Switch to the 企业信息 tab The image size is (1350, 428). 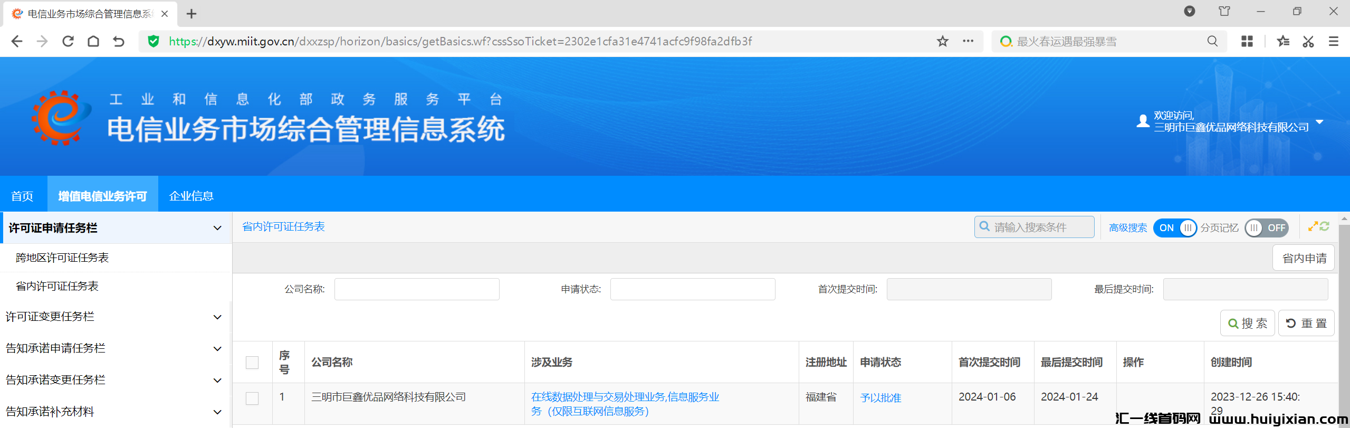coord(191,196)
